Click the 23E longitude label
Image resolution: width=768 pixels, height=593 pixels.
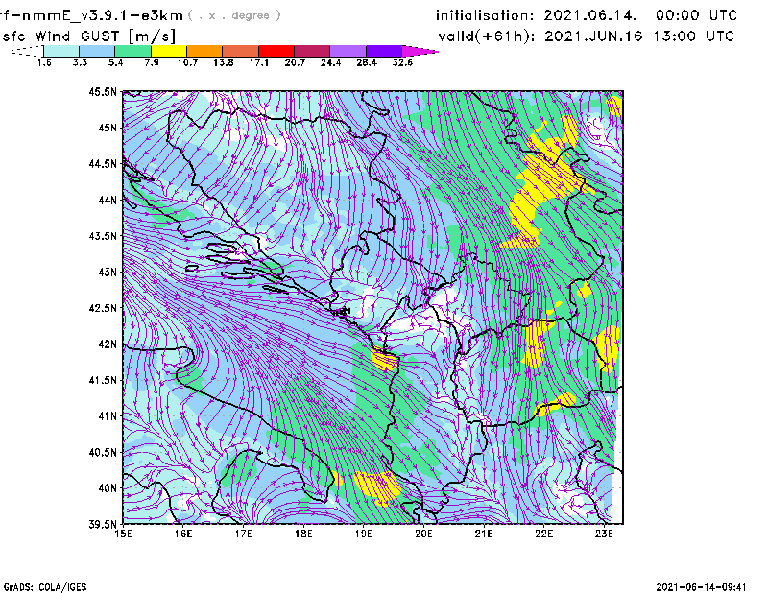[x=604, y=534]
